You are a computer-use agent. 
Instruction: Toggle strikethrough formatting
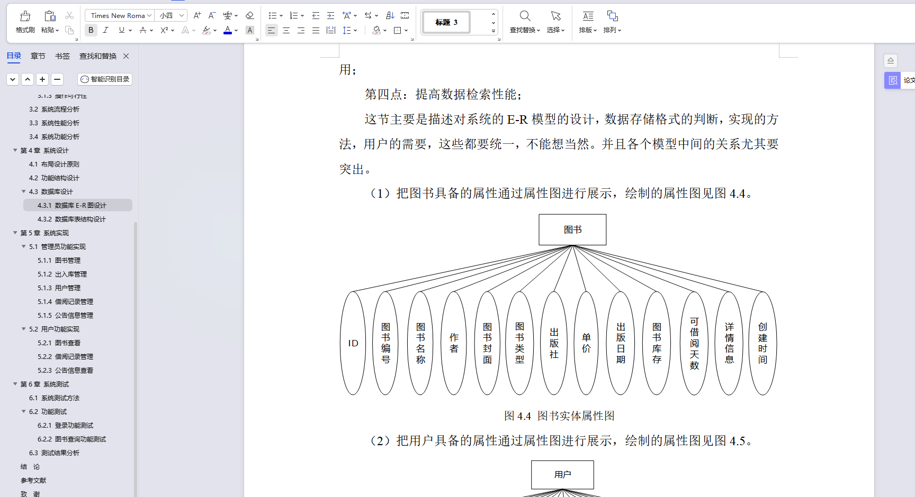pyautogui.click(x=143, y=30)
